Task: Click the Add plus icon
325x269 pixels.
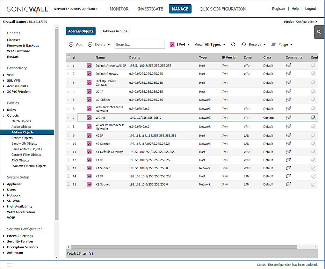Action: coord(71,44)
